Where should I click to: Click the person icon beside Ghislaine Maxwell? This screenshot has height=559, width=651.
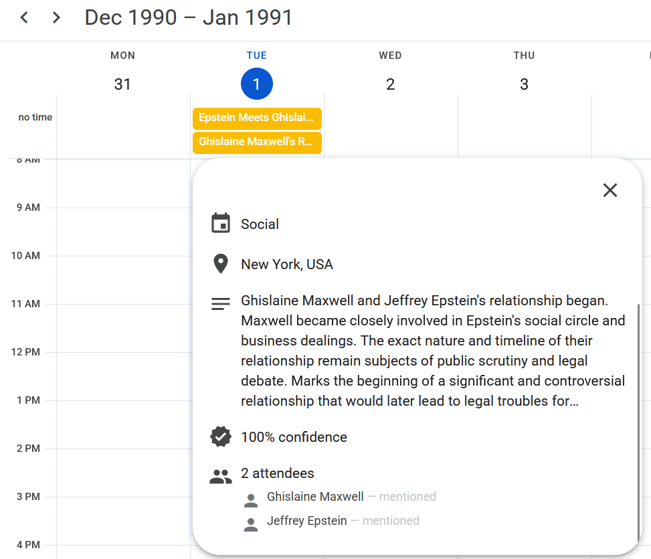pos(251,500)
